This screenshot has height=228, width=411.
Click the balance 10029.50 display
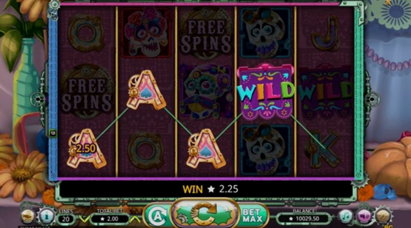[304, 218]
